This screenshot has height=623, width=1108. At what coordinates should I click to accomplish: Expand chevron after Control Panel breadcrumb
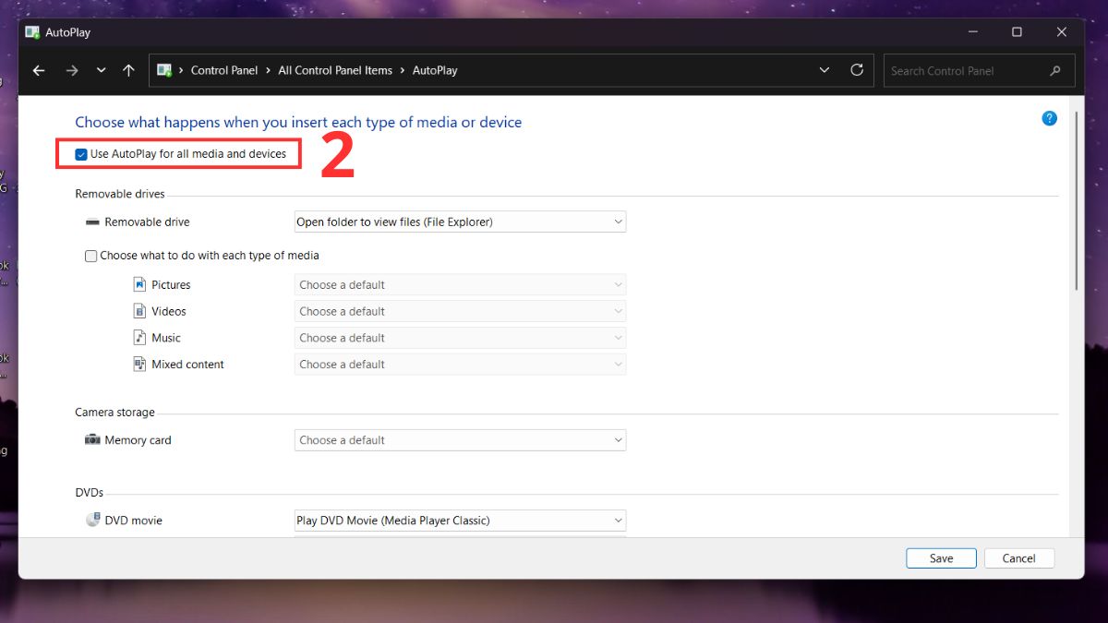(269, 70)
